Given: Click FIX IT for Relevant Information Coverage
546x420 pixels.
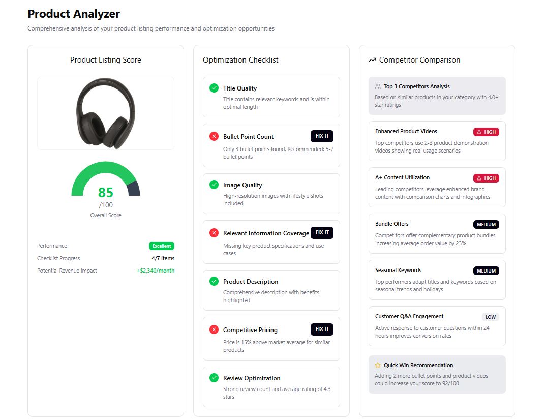Looking at the screenshot, I should pyautogui.click(x=322, y=232).
